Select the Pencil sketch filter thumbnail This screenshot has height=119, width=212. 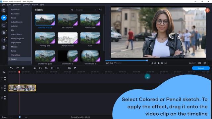click(x=68, y=38)
